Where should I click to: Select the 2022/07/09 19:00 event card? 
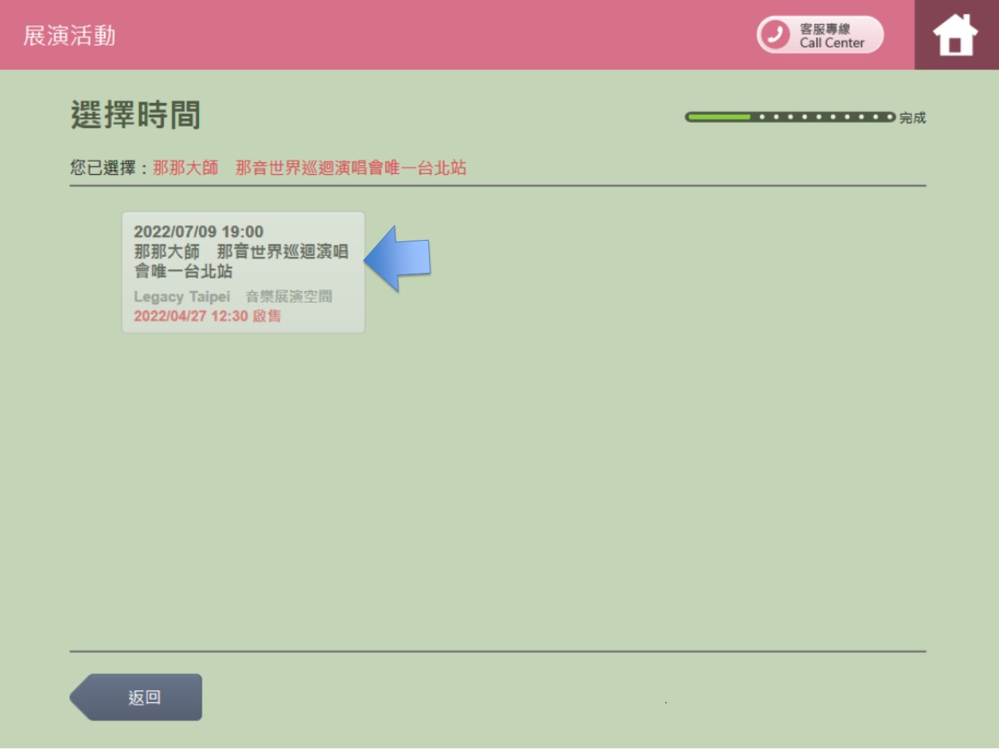click(x=243, y=273)
